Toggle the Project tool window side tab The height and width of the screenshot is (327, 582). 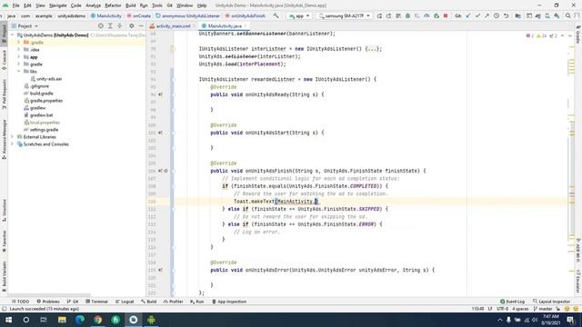click(x=4, y=33)
